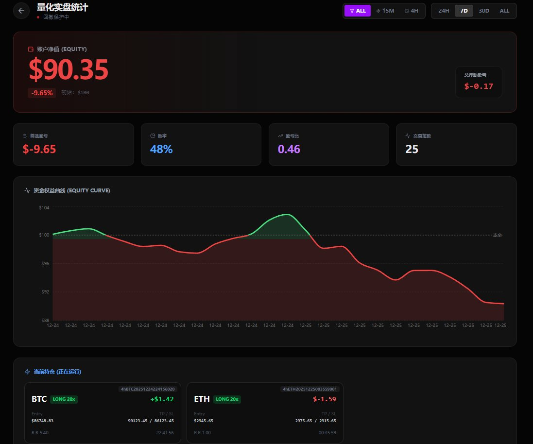Open the ETH position card

pyautogui.click(x=265, y=412)
